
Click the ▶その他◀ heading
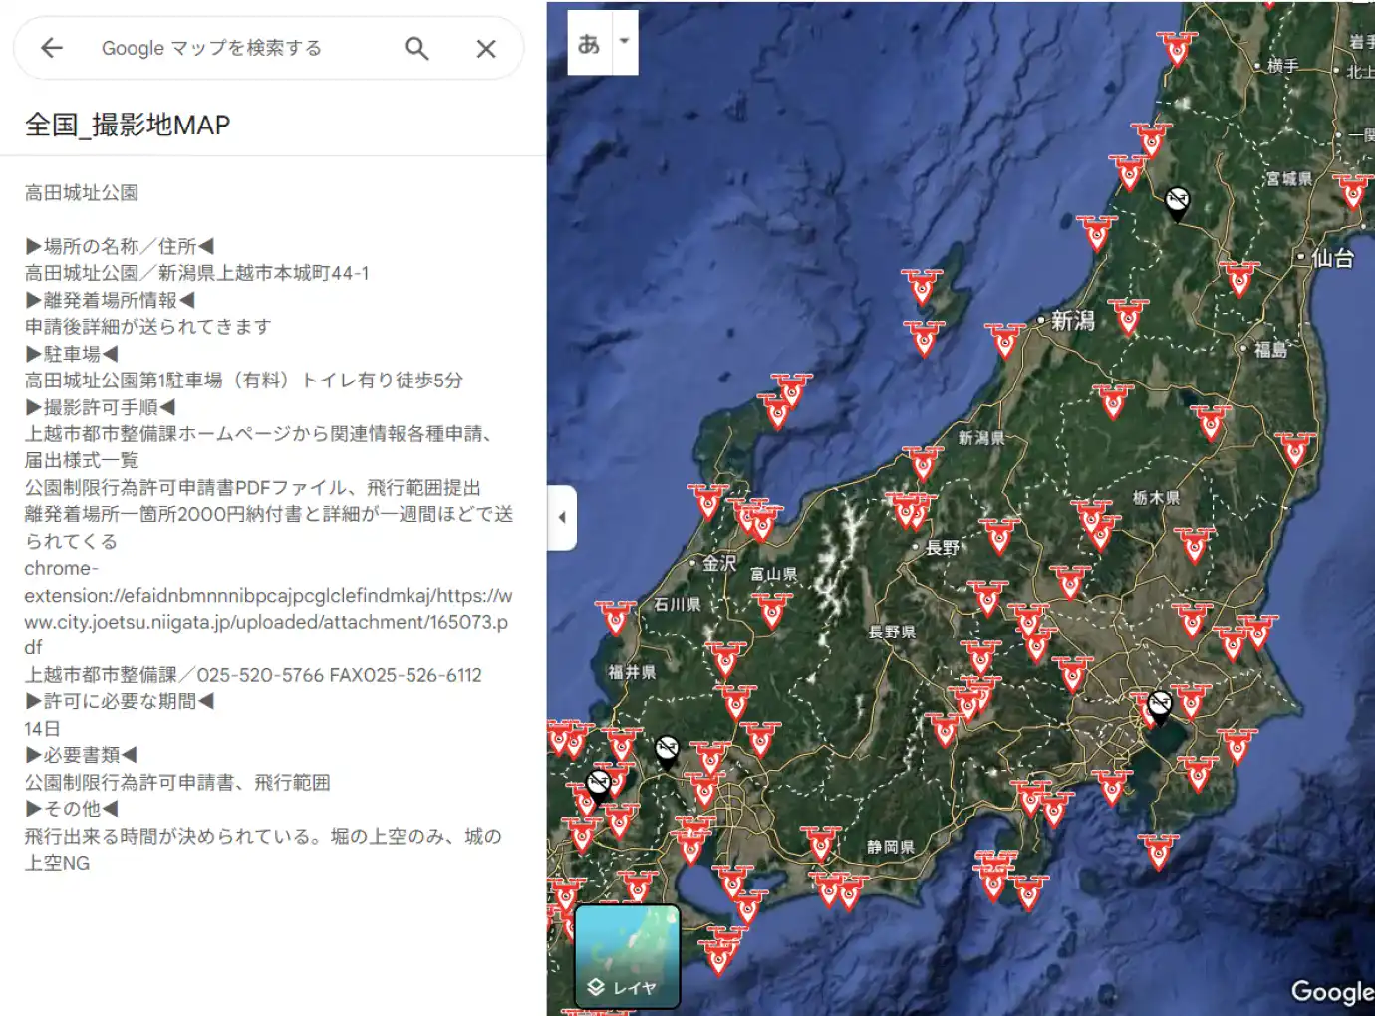(x=72, y=809)
